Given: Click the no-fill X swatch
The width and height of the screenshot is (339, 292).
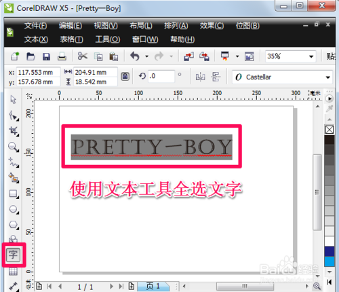Looking at the screenshot, I should (x=330, y=130).
